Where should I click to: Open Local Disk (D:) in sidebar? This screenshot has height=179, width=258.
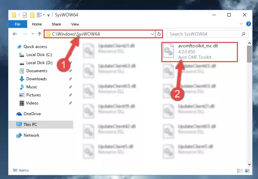click(x=39, y=63)
